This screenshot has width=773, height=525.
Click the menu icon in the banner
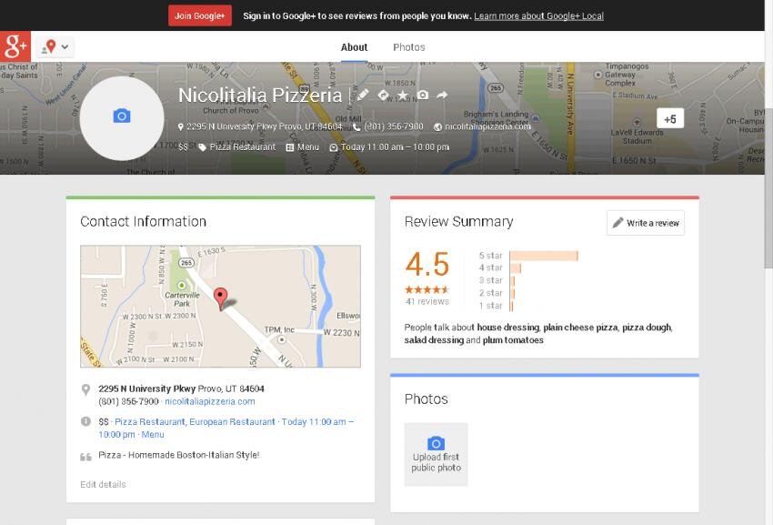[290, 147]
